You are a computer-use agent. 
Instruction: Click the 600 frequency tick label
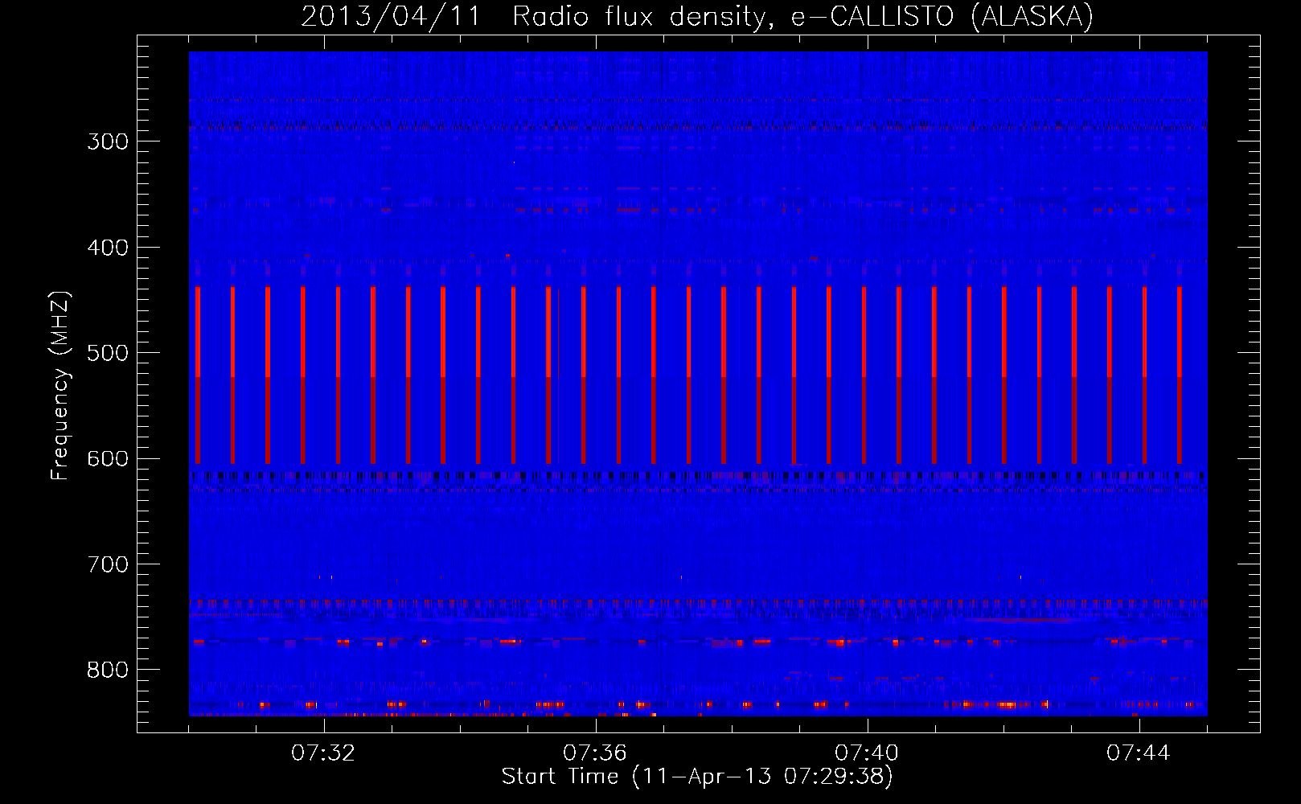coord(108,459)
